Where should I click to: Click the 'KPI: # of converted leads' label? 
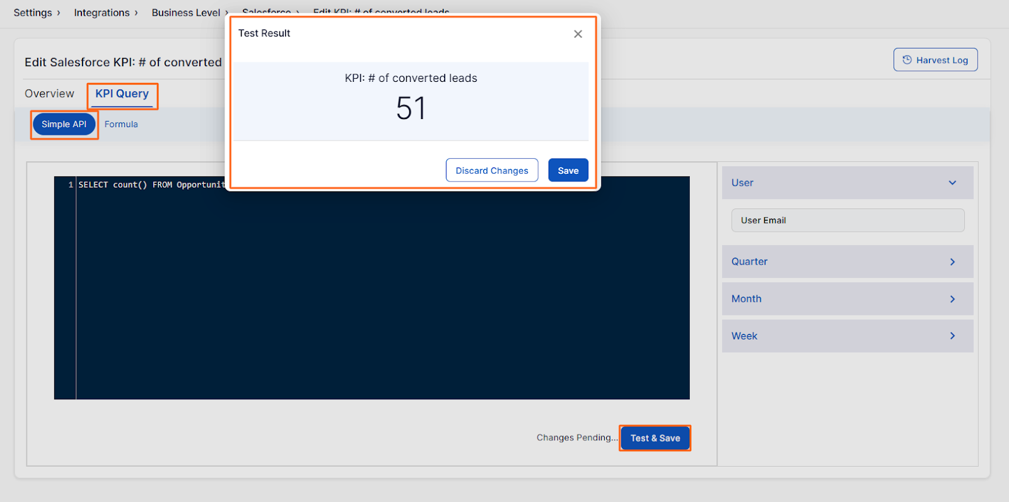point(411,78)
